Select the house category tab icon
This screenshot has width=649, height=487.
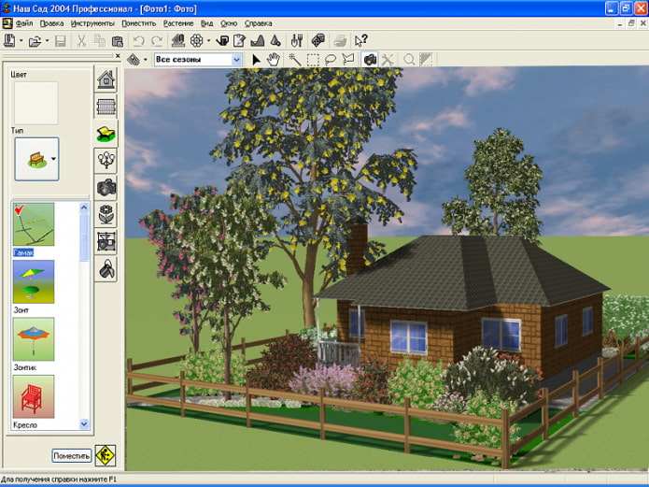tap(106, 79)
